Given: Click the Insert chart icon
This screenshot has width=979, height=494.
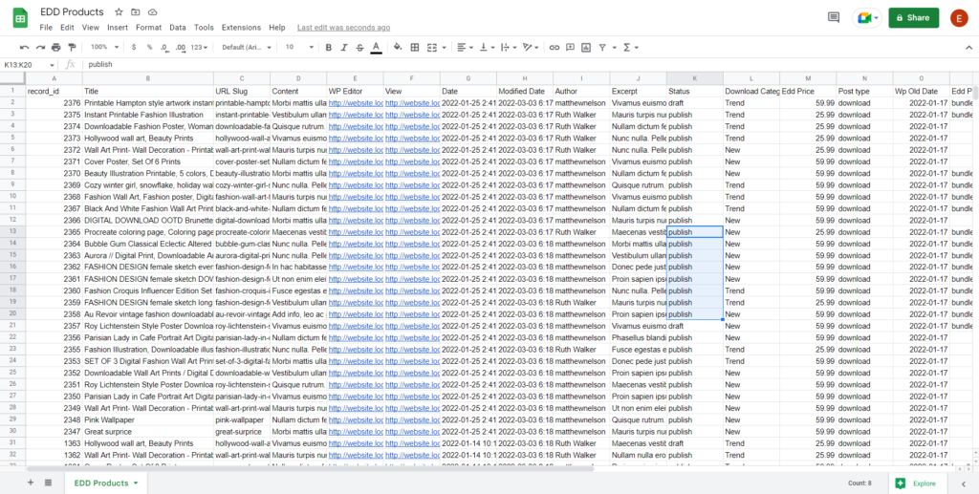Looking at the screenshot, I should [586, 48].
